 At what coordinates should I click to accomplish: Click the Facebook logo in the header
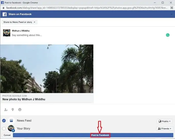5,14
